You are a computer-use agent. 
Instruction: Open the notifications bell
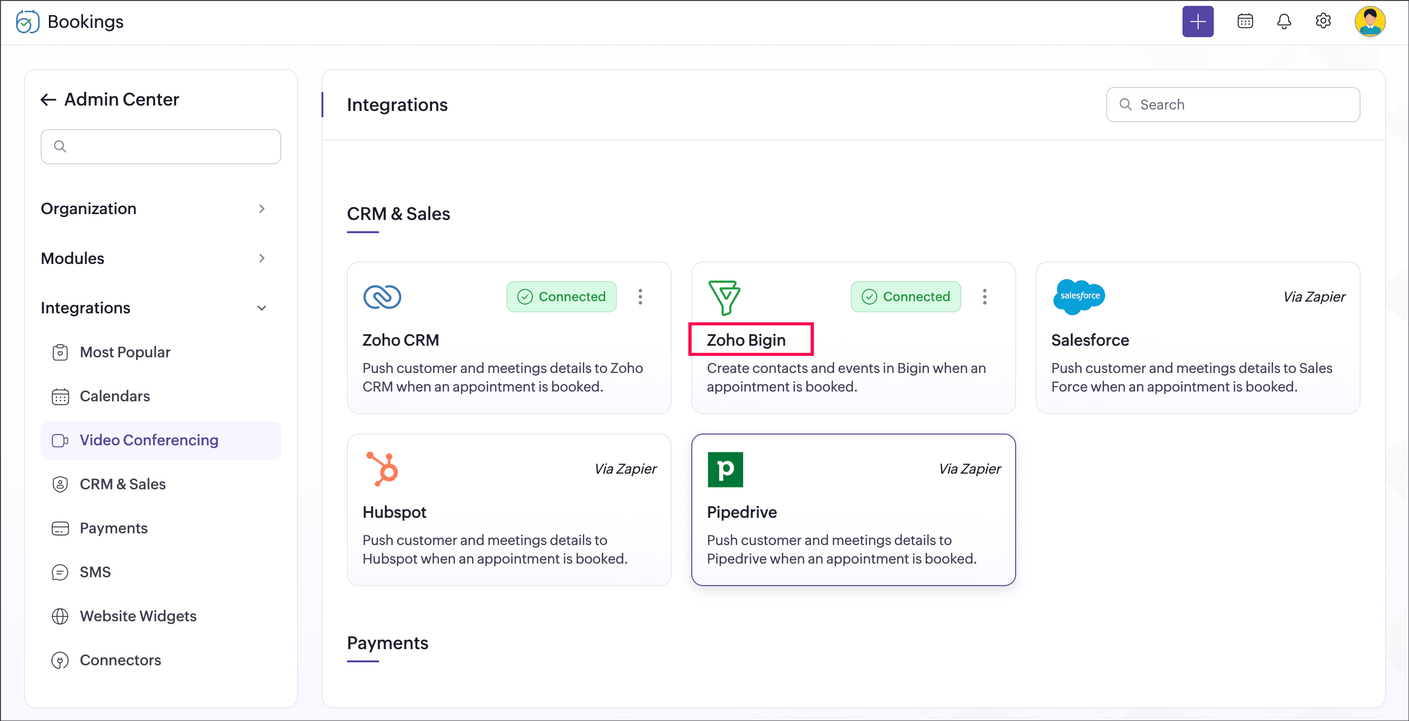pos(1284,22)
